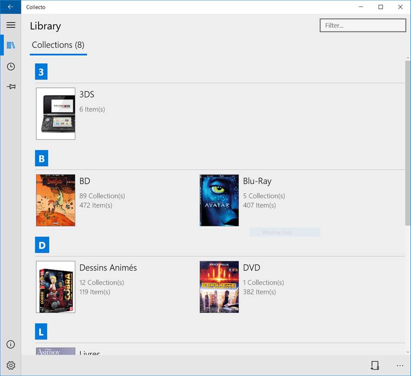
Task: Focus the Filter search field
Action: [x=363, y=26]
